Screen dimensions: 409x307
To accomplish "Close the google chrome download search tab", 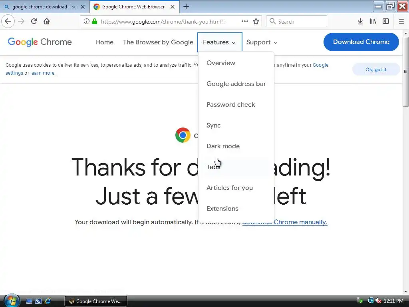I will coord(83,7).
